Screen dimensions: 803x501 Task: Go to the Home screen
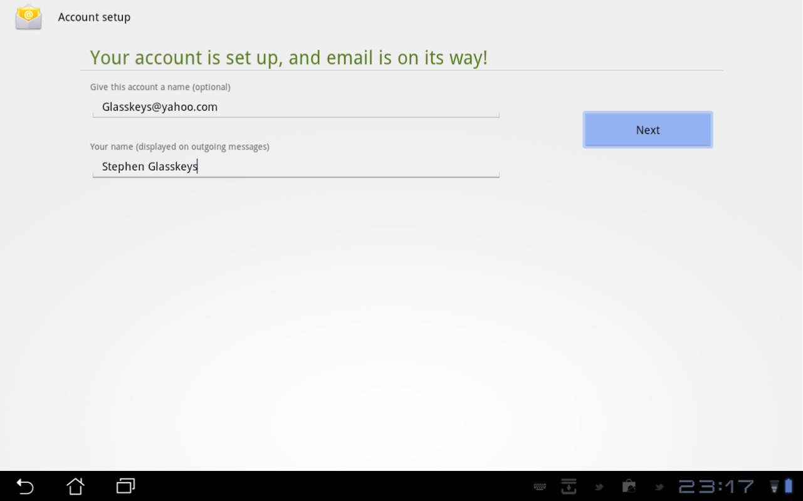[x=75, y=486]
